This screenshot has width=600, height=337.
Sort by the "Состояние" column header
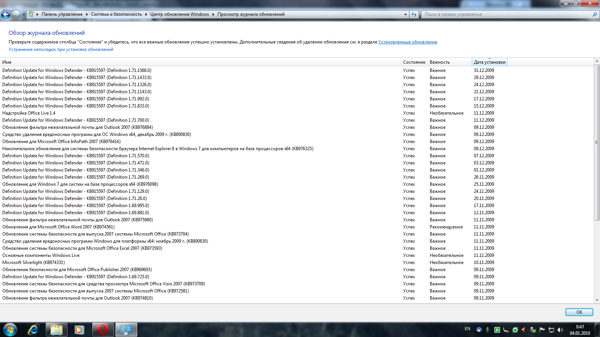pyautogui.click(x=414, y=62)
